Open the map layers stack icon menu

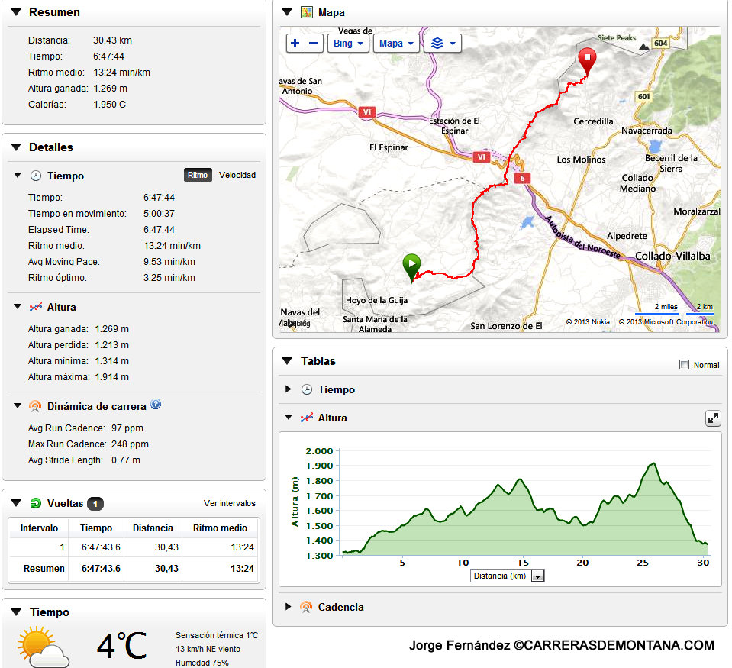[x=442, y=44]
